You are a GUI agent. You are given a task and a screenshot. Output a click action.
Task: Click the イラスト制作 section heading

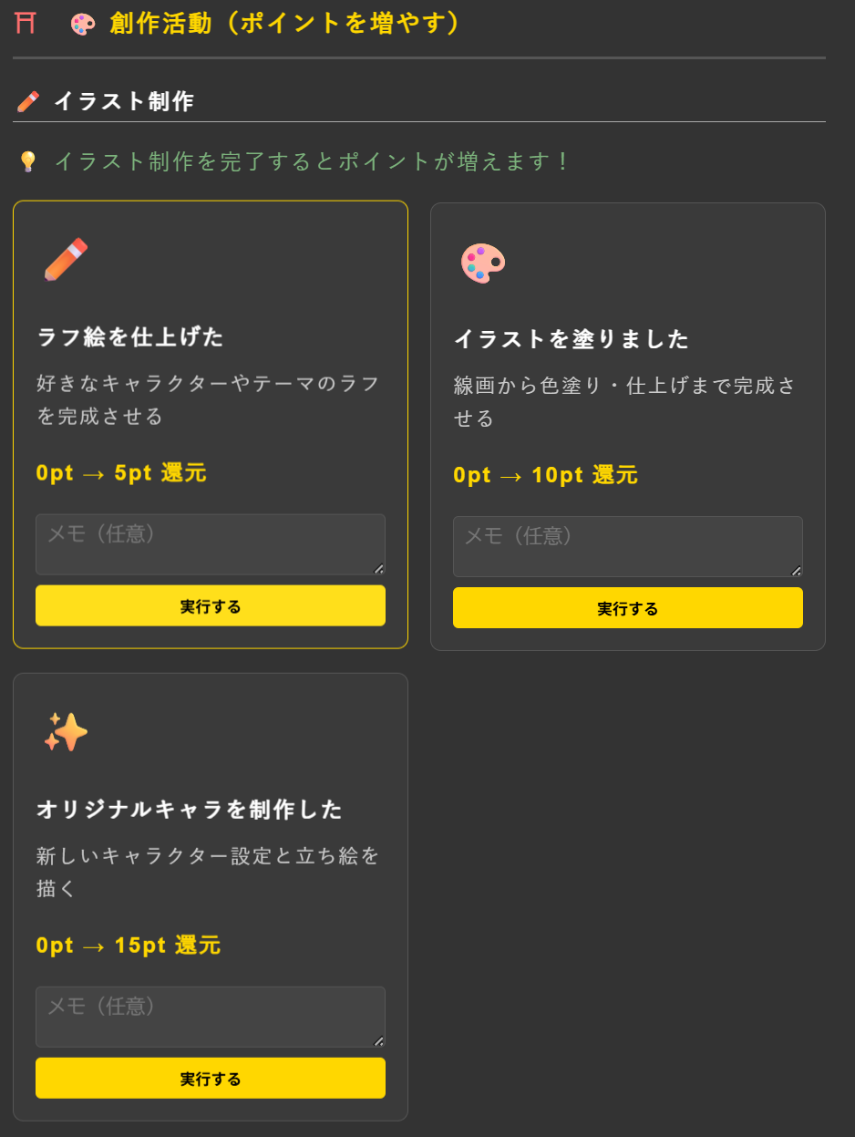click(123, 101)
